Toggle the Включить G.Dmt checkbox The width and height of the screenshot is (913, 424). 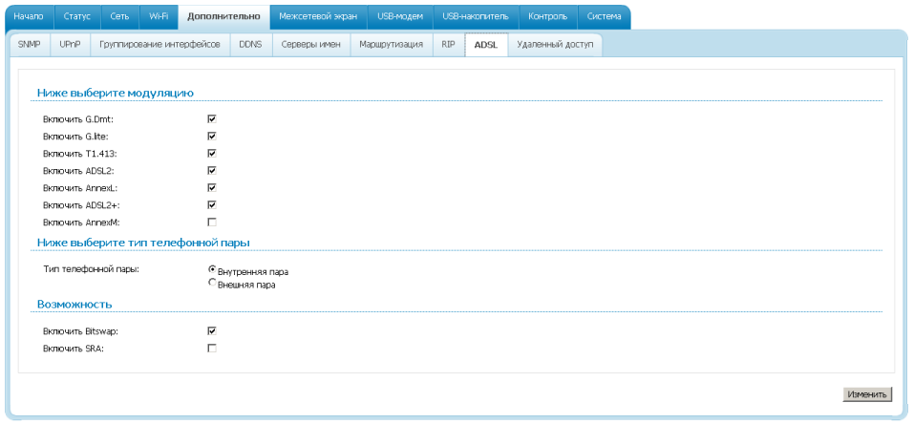(x=212, y=118)
